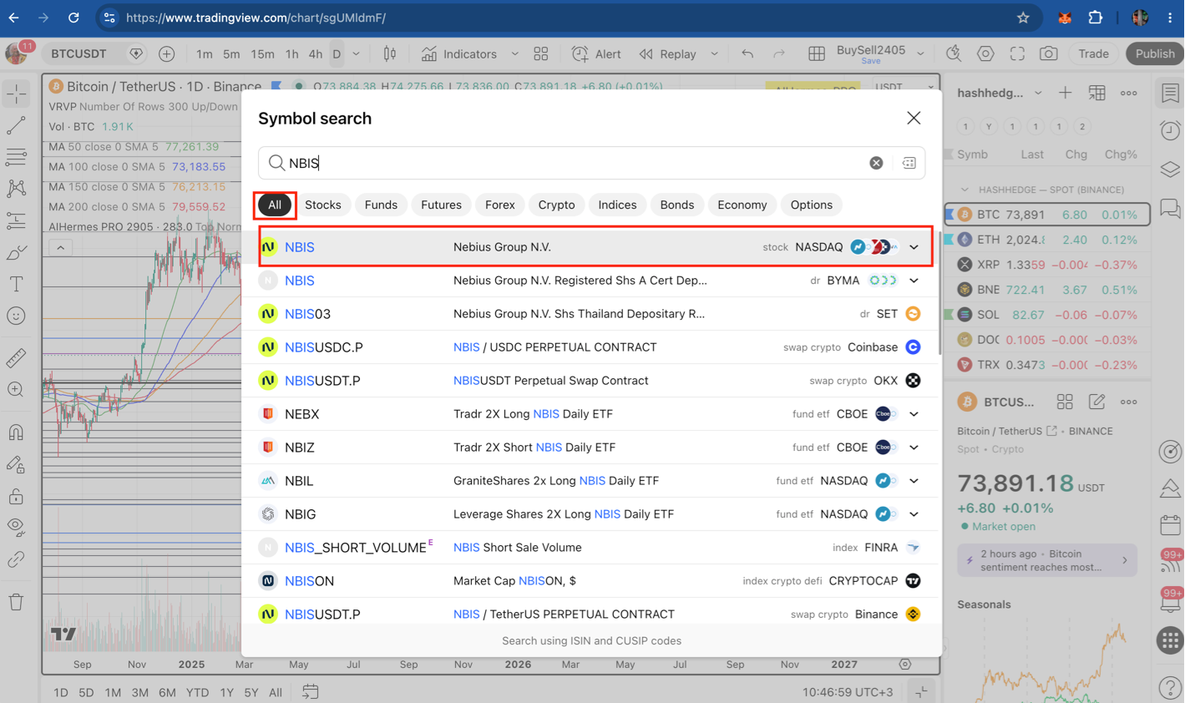The width and height of the screenshot is (1185, 703).
Task: Open the advanced view table icon in the watchlist
Action: tap(1097, 94)
